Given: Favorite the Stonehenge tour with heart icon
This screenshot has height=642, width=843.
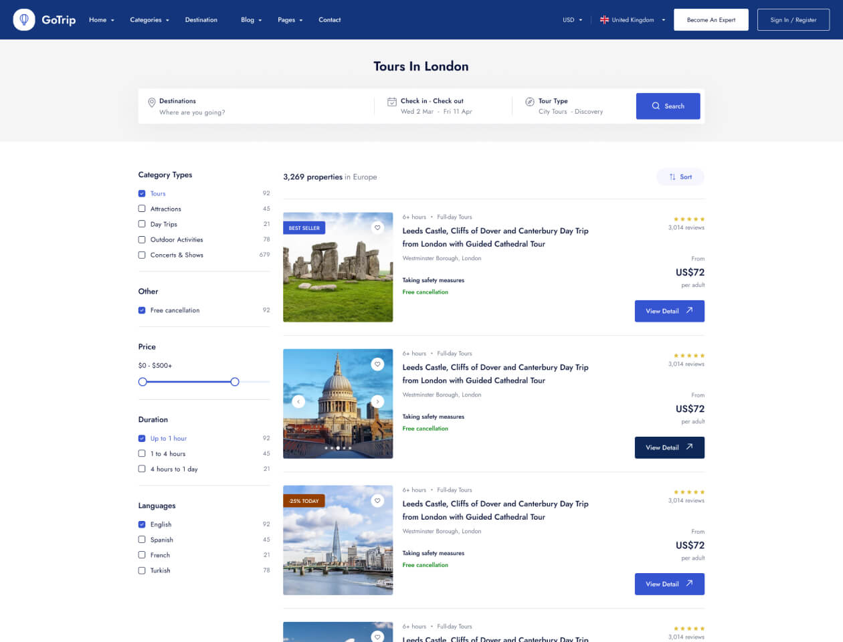Looking at the screenshot, I should [x=377, y=228].
